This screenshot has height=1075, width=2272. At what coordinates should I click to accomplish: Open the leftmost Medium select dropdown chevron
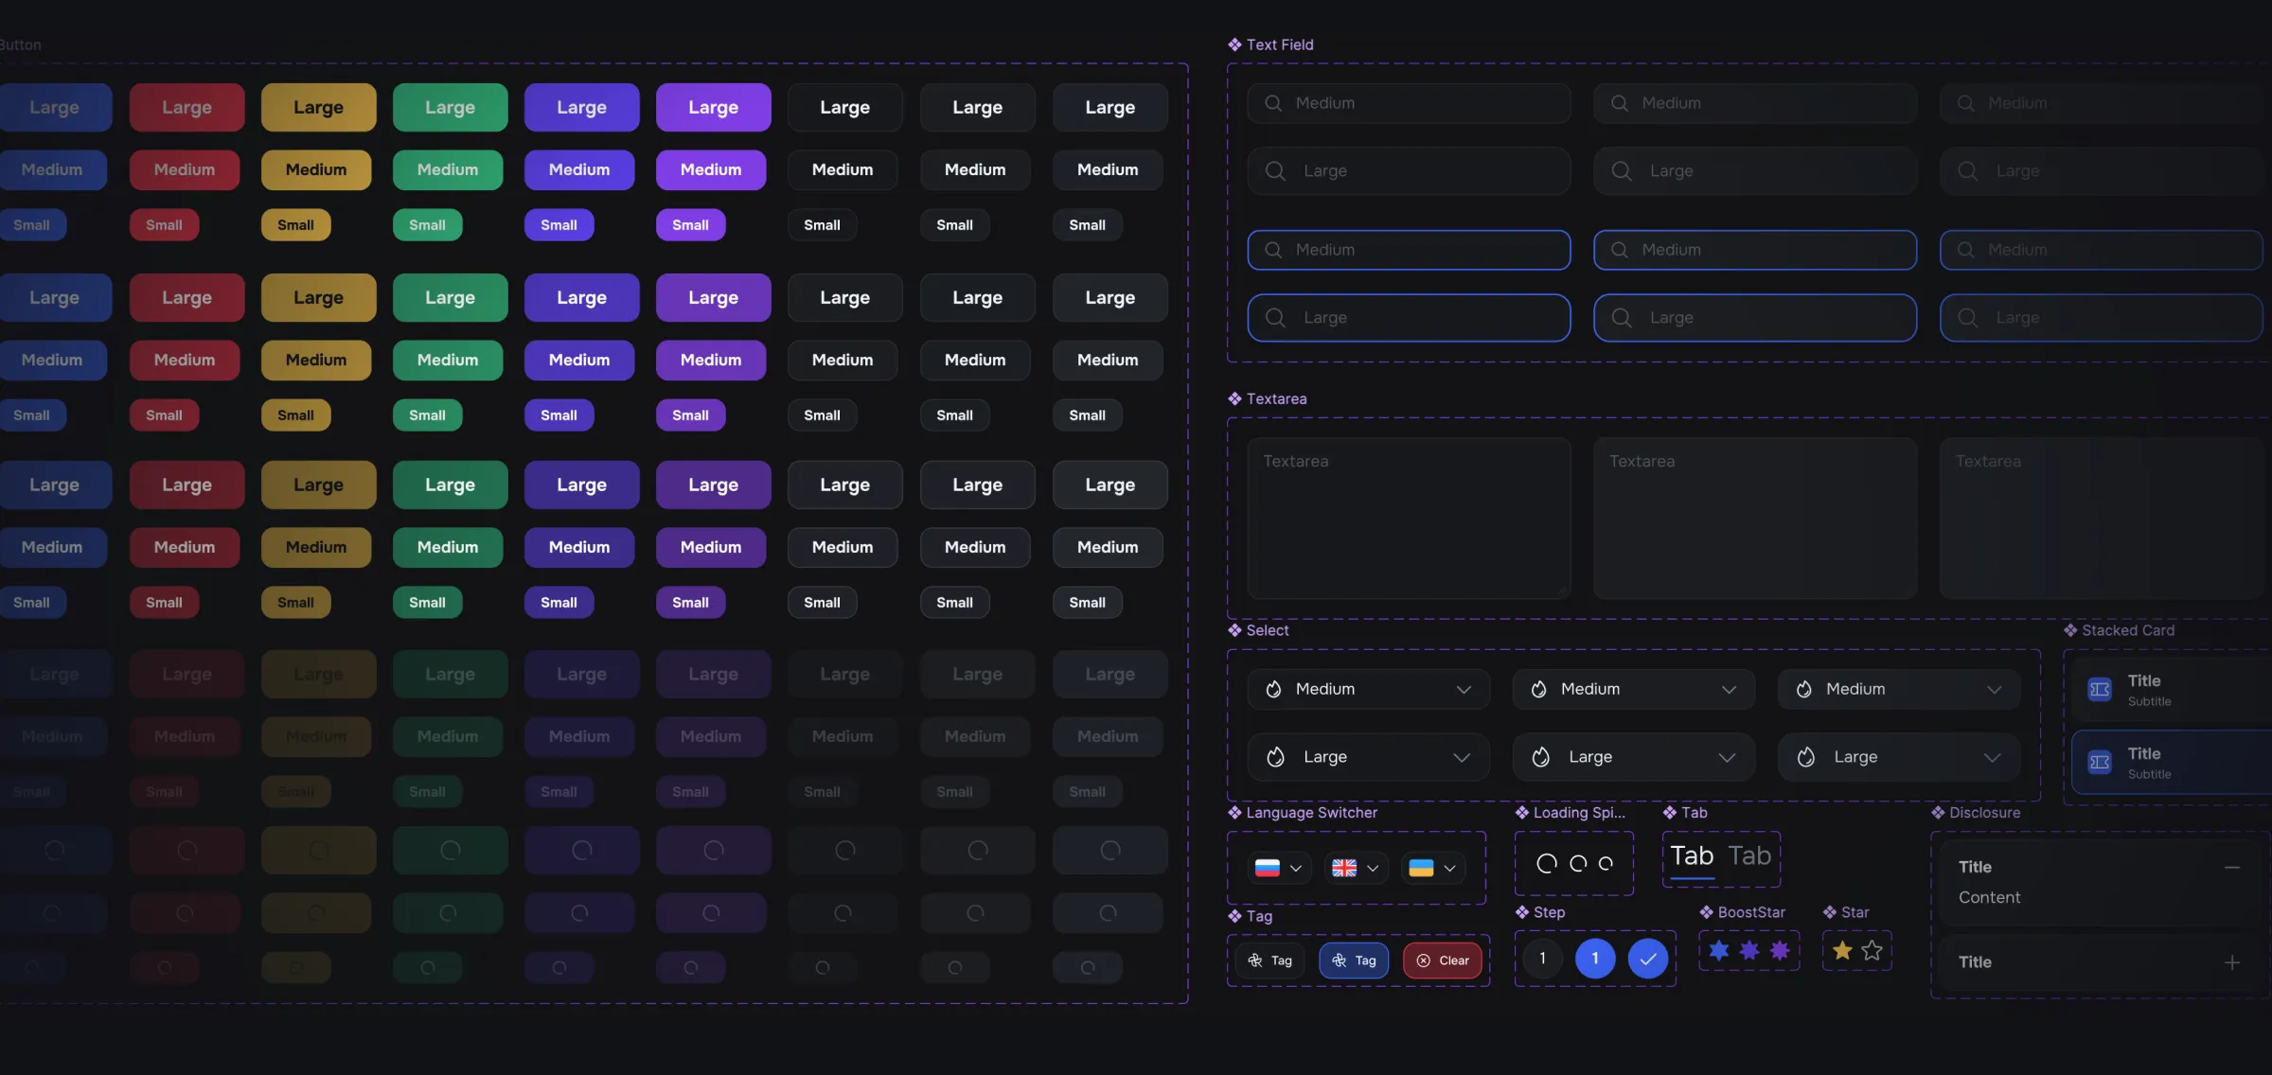pyautogui.click(x=1464, y=689)
